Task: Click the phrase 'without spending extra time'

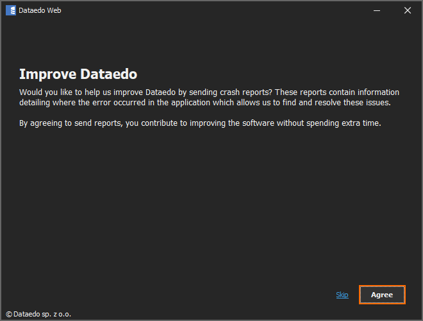Action: [329, 123]
